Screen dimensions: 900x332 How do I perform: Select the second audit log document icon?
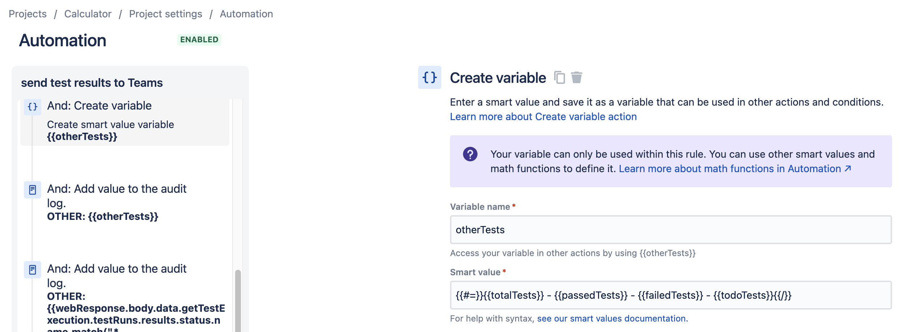33,270
